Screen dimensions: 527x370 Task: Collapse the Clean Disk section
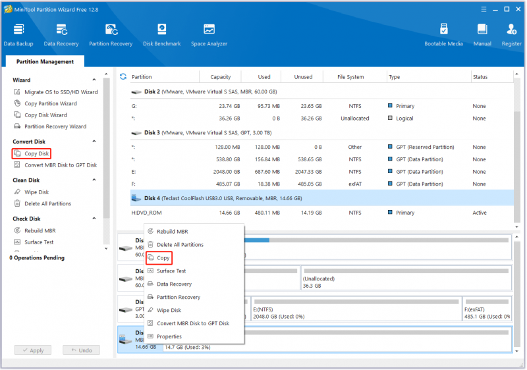coord(94,180)
